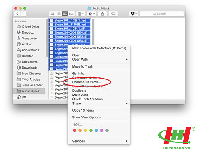Open the Action gear menu
This screenshot has height=152, width=198.
pos(92,14)
